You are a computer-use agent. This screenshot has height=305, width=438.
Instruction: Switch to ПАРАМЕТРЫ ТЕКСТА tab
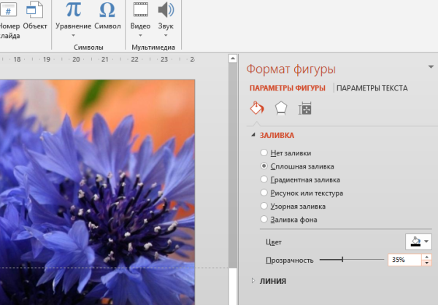372,88
